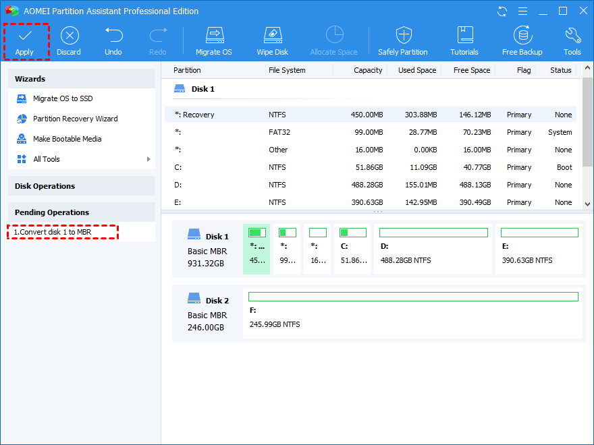Image resolution: width=594 pixels, height=445 pixels.
Task: Choose Make Bootable Media
Action: click(x=67, y=139)
